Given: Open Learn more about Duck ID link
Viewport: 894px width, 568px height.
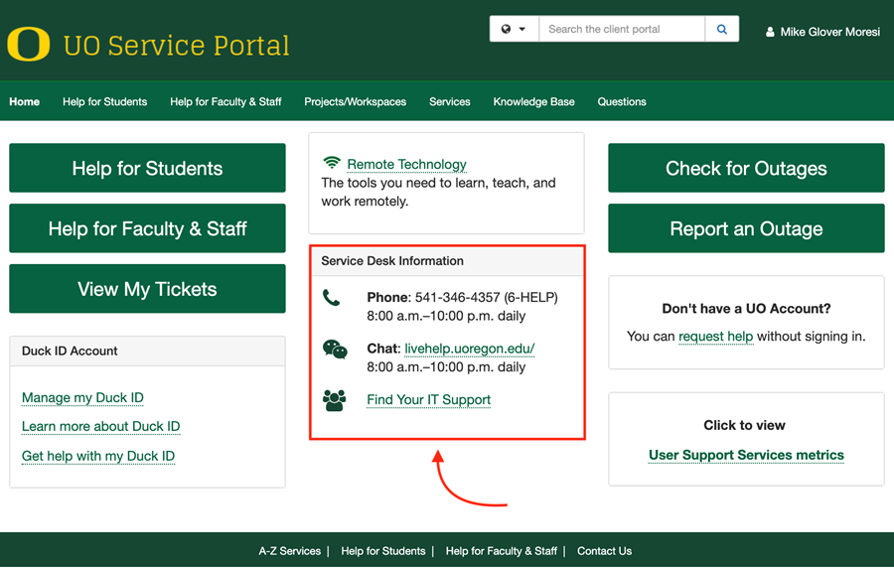Looking at the screenshot, I should tap(101, 426).
